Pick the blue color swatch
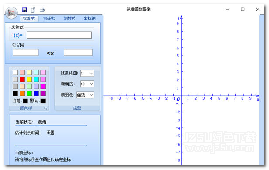269x170 pixels. [36, 93]
